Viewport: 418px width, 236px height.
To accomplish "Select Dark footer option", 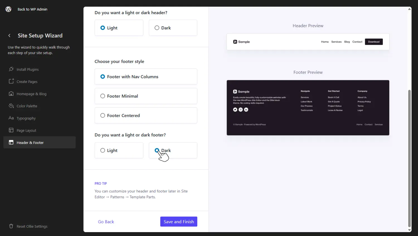I will 173,150.
